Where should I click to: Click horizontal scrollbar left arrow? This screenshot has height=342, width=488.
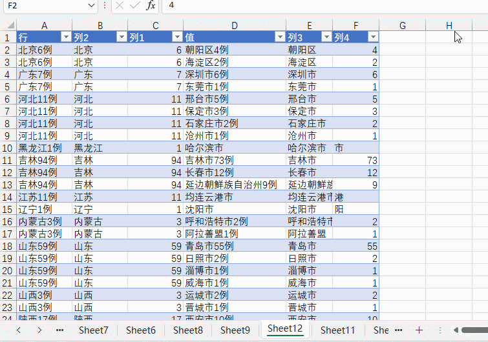point(456,330)
